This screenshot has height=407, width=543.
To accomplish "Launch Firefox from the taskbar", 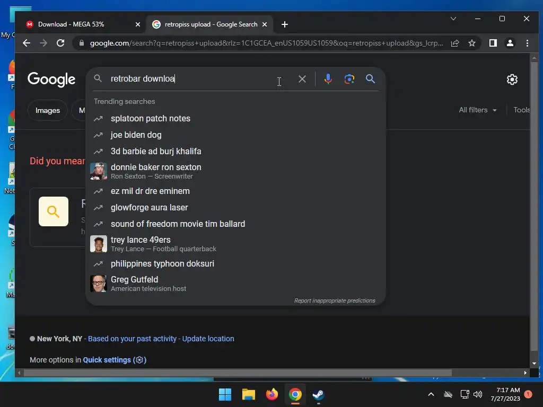I will pyautogui.click(x=272, y=394).
